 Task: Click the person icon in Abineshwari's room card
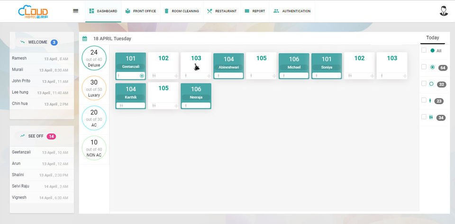pyautogui.click(x=218, y=76)
